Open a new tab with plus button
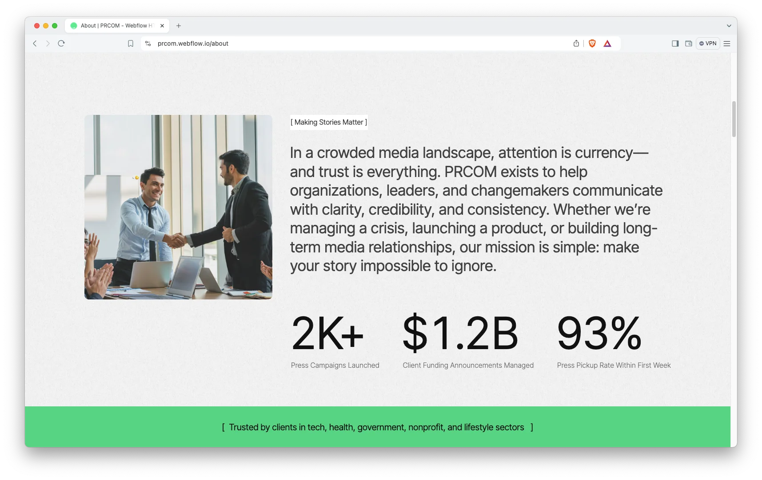The height and width of the screenshot is (480, 762). [x=179, y=26]
